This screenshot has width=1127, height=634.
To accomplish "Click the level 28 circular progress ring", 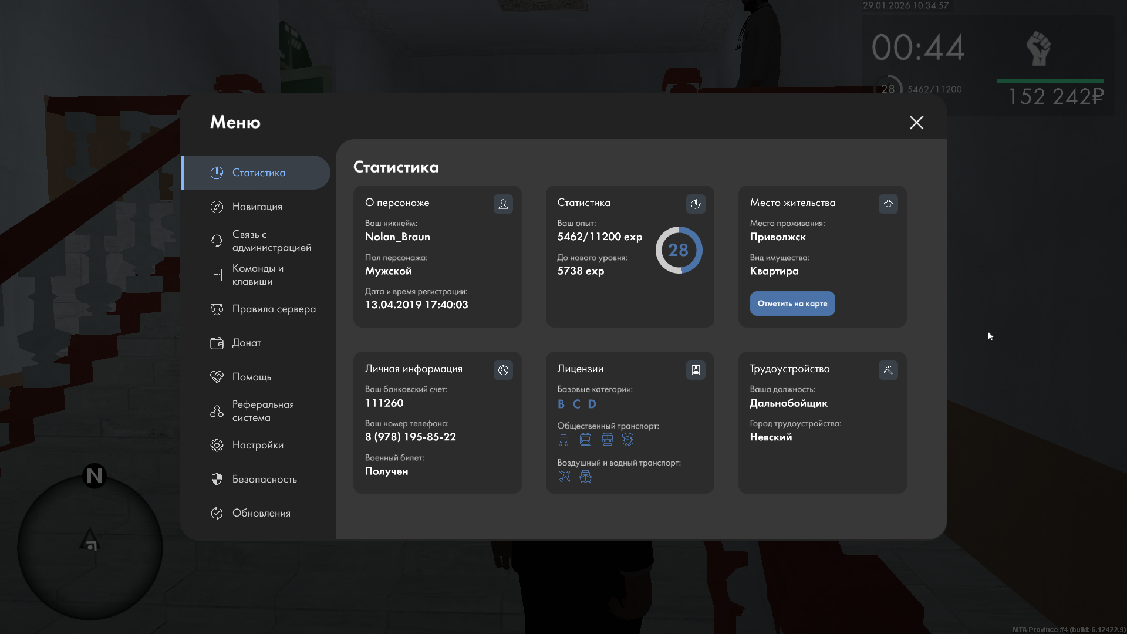I will click(679, 250).
